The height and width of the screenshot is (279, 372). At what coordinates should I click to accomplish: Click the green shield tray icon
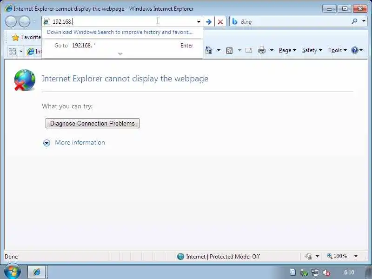pyautogui.click(x=304, y=273)
